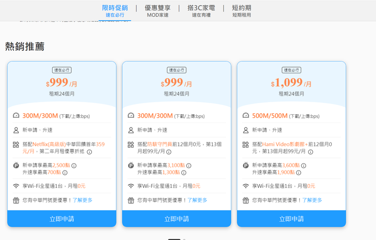Click 立即申請 on the 防駭守門員 plan card

176,219
